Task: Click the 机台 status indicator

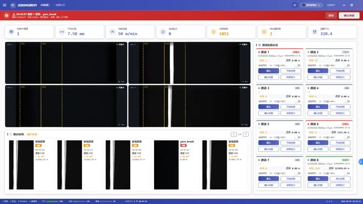Action: [13, 201]
